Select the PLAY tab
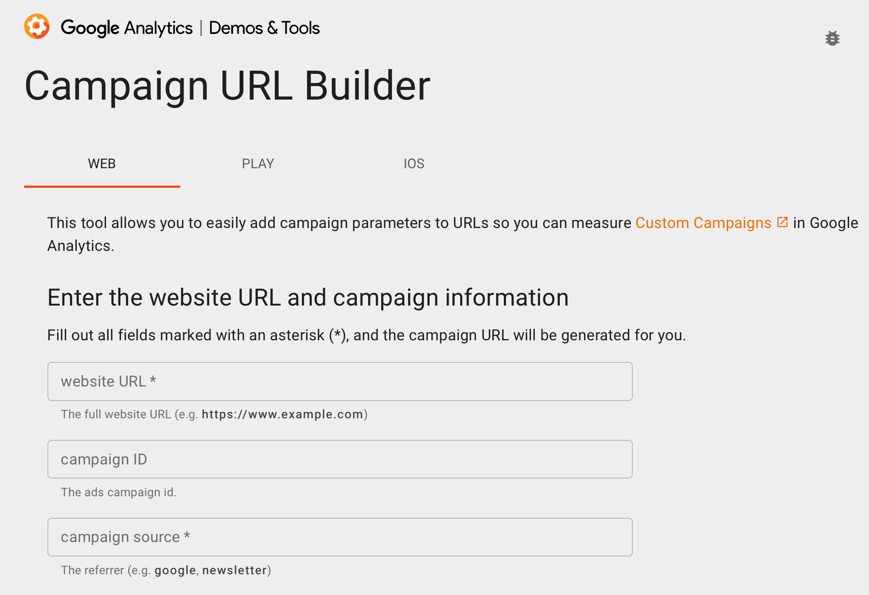 (257, 163)
